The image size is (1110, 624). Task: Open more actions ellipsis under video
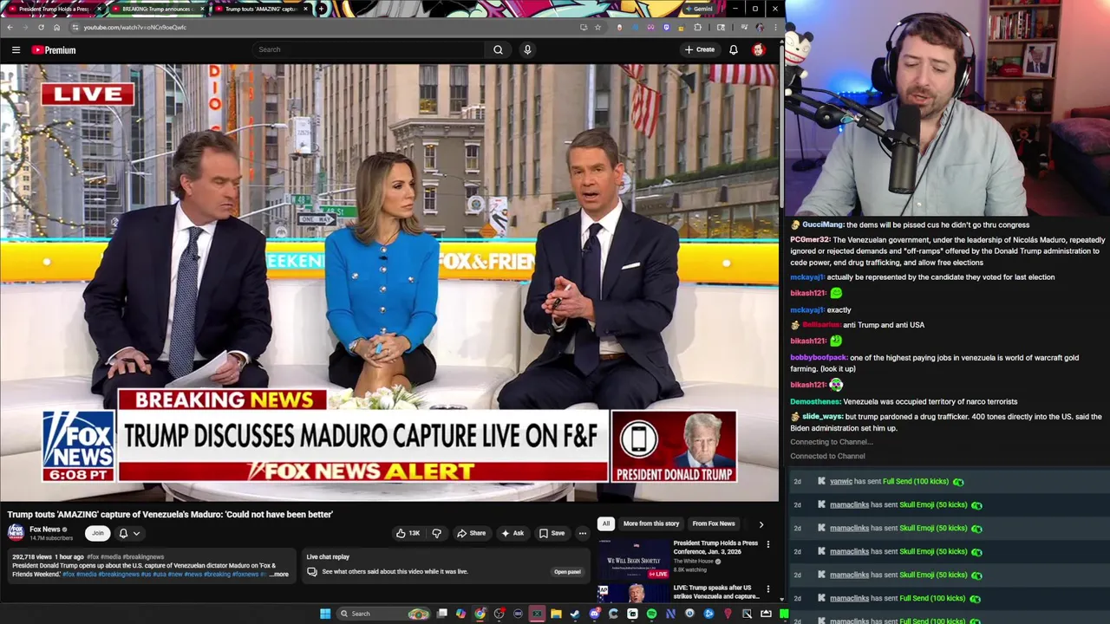583,533
